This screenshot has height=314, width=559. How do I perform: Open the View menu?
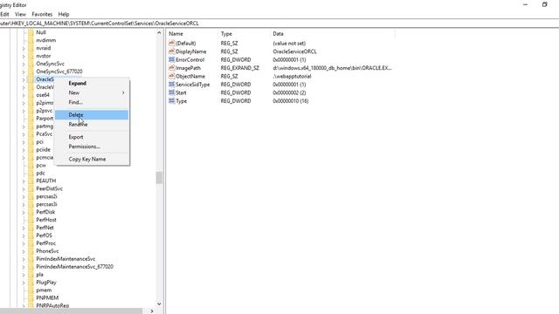point(20,14)
